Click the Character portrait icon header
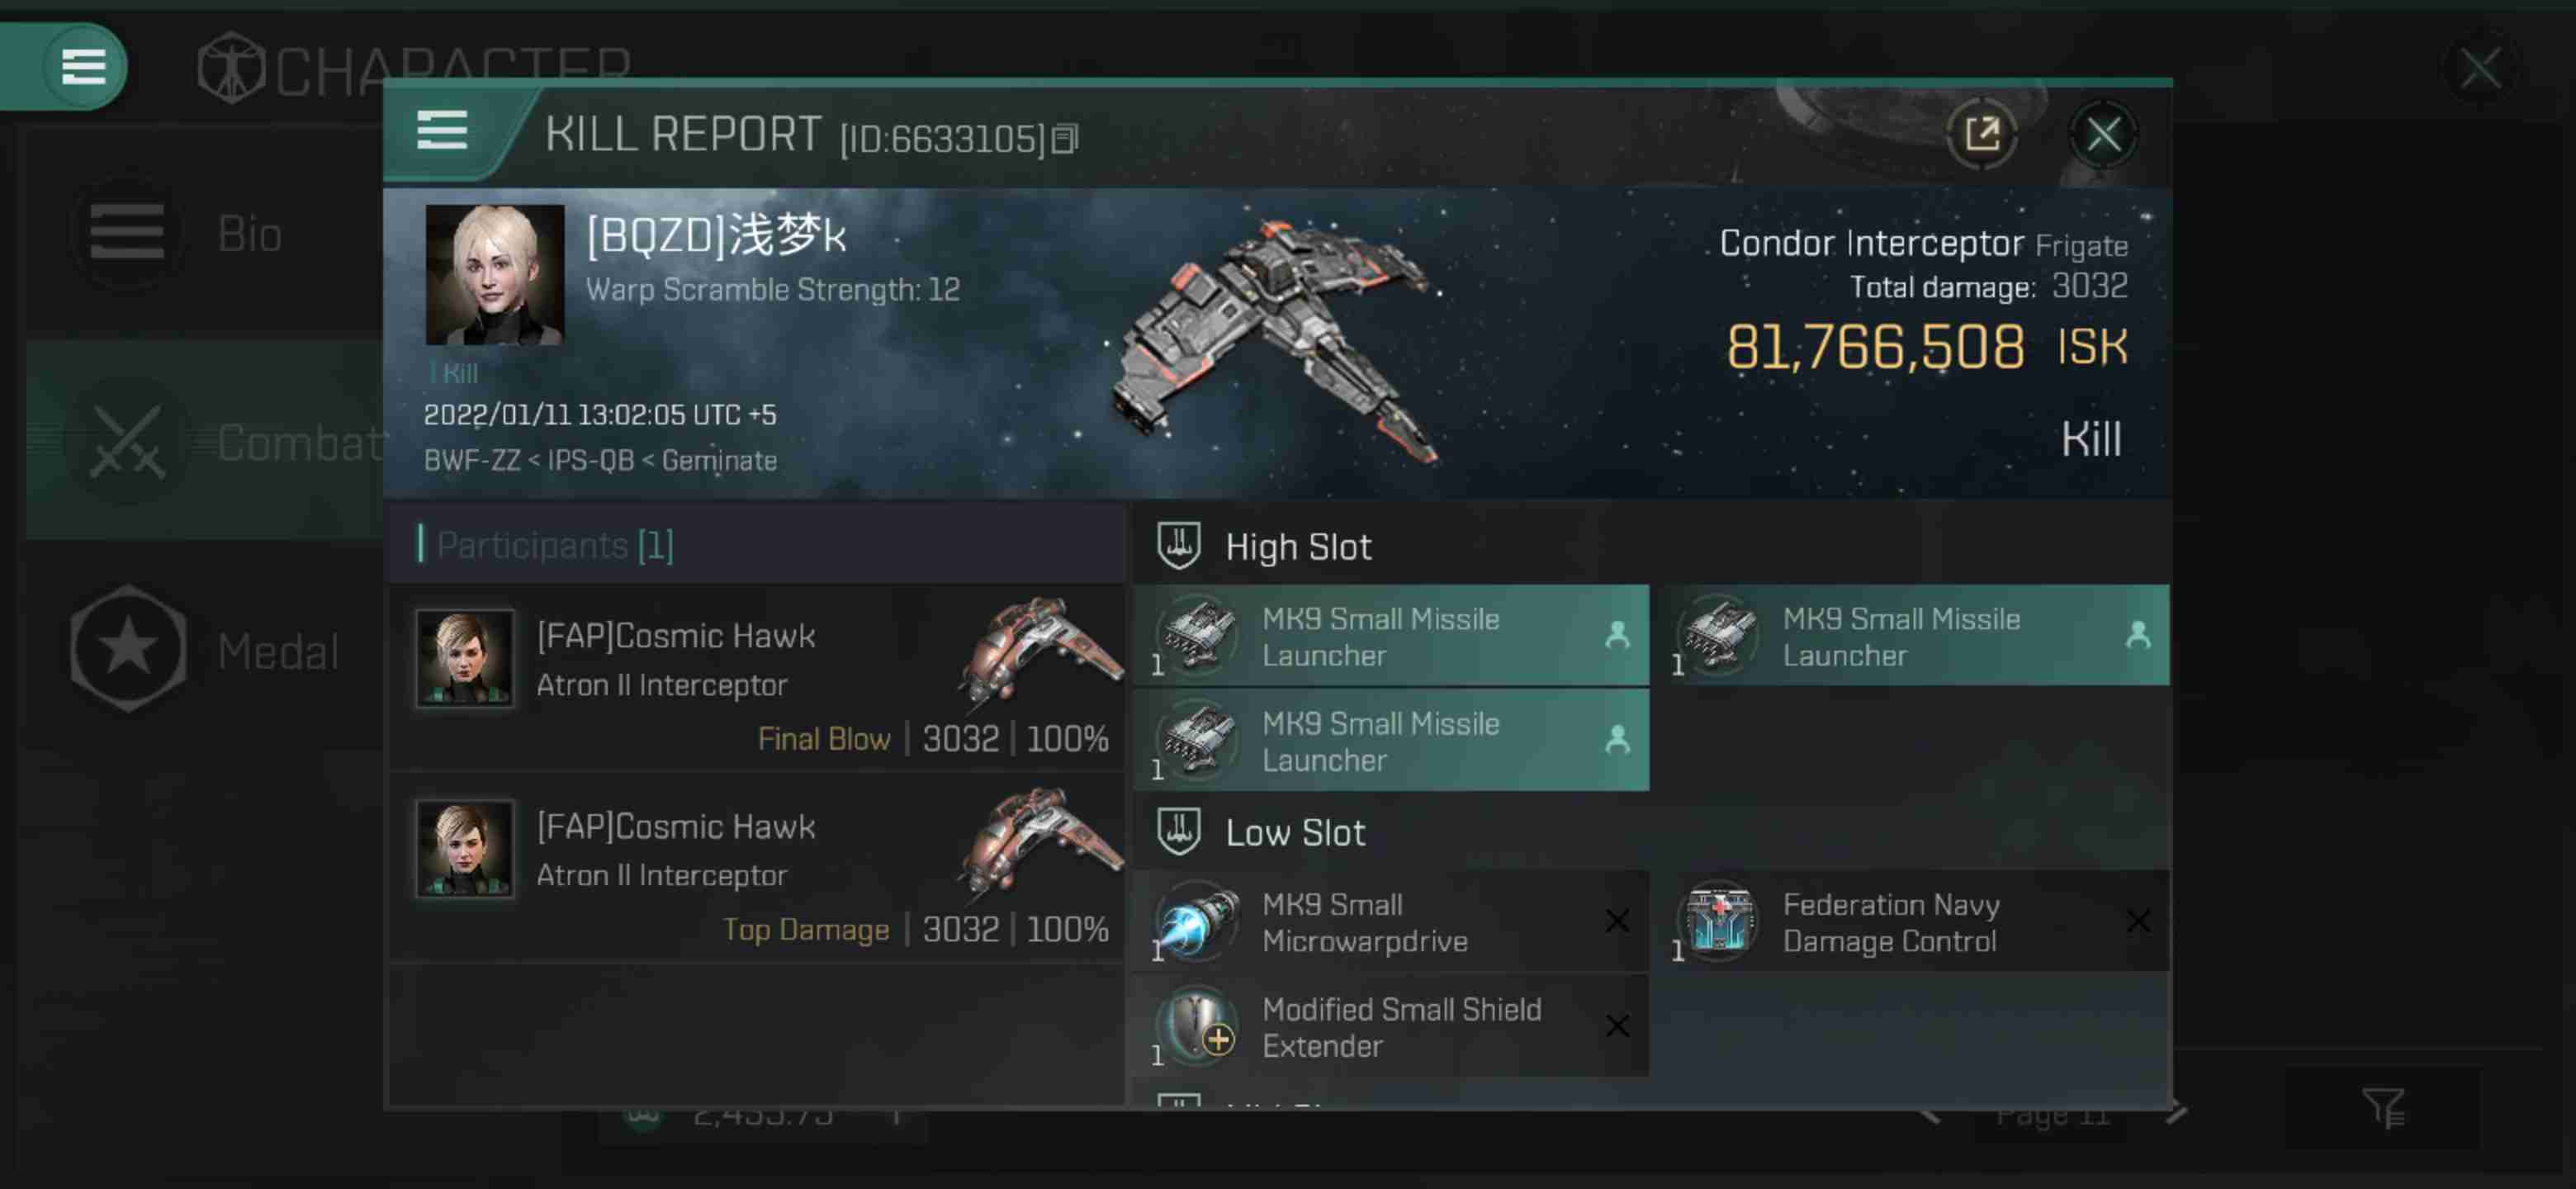2576x1189 pixels. (230, 66)
